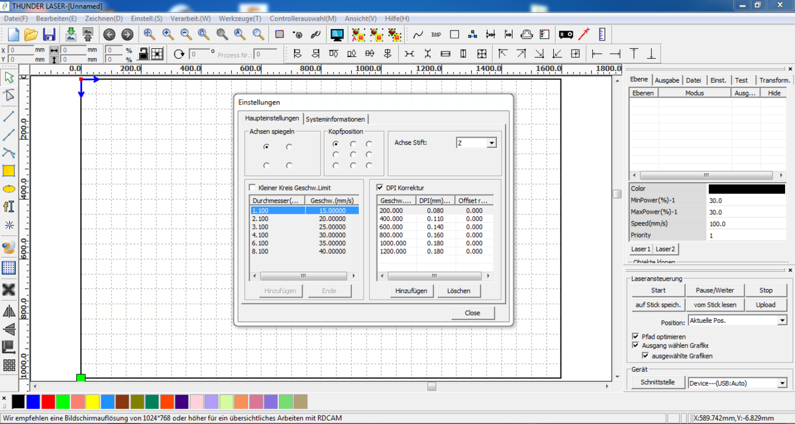
Task: Click the padlock aspect ratio icon
Action: 143,54
